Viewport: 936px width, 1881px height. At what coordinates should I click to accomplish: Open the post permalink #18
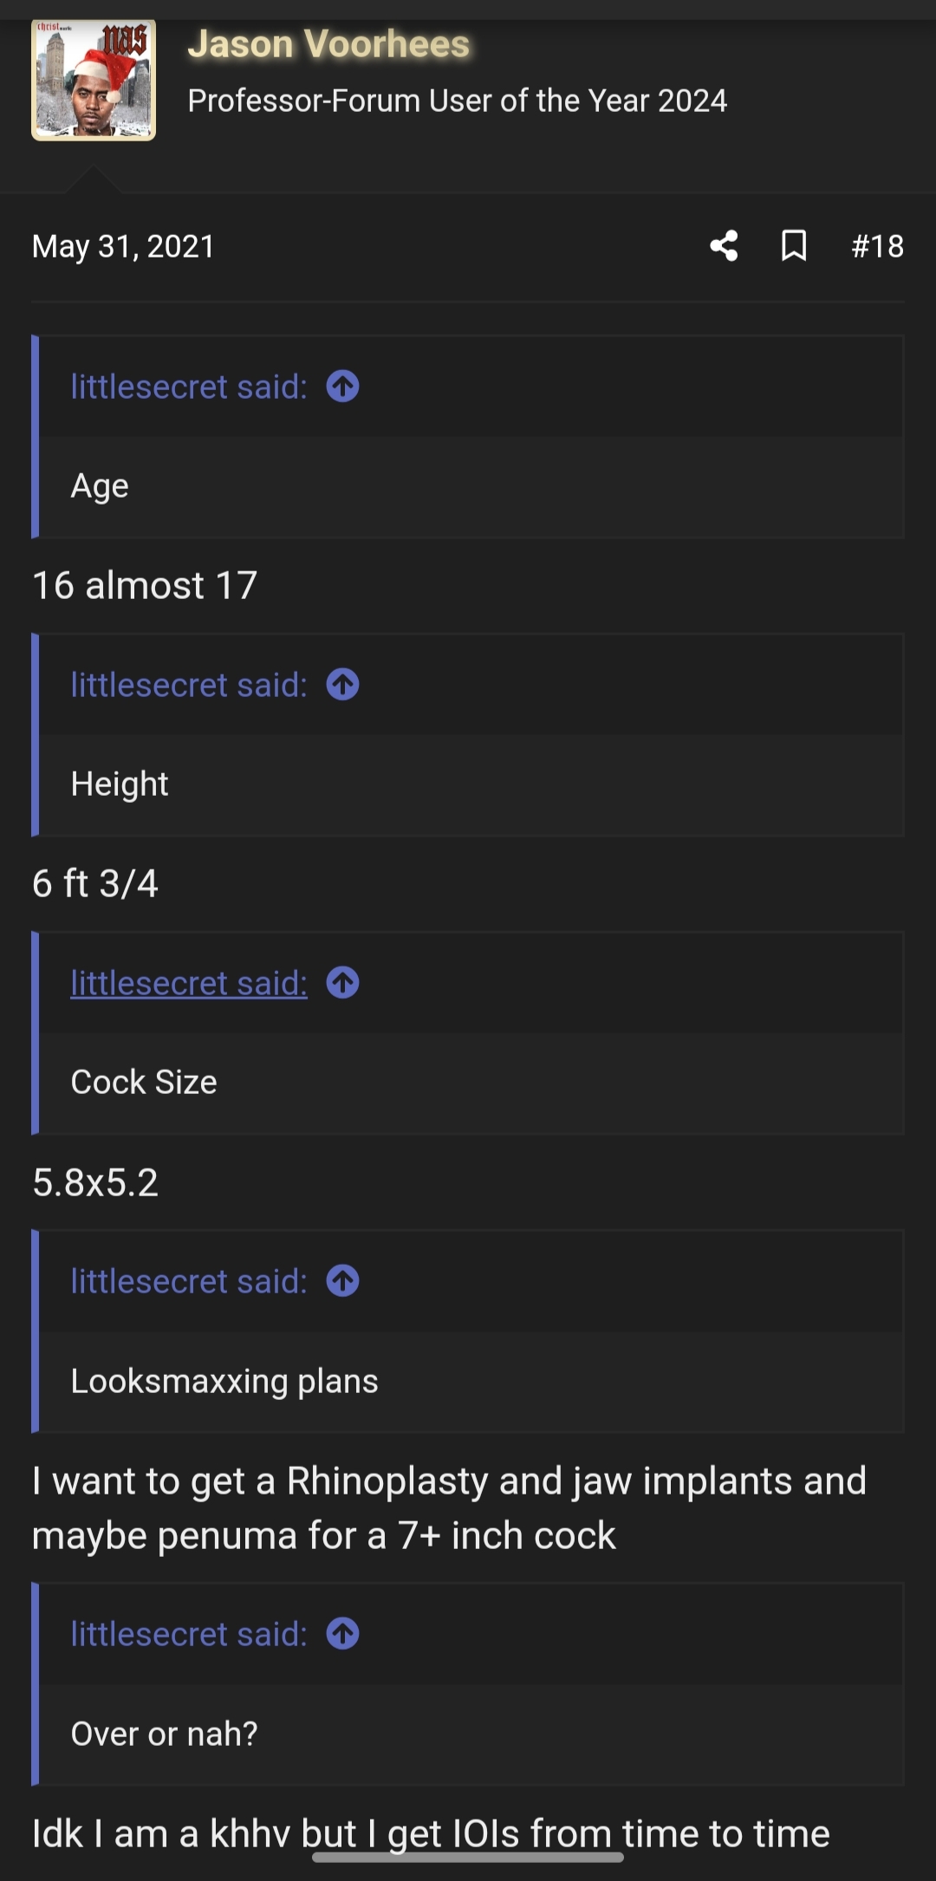(877, 246)
